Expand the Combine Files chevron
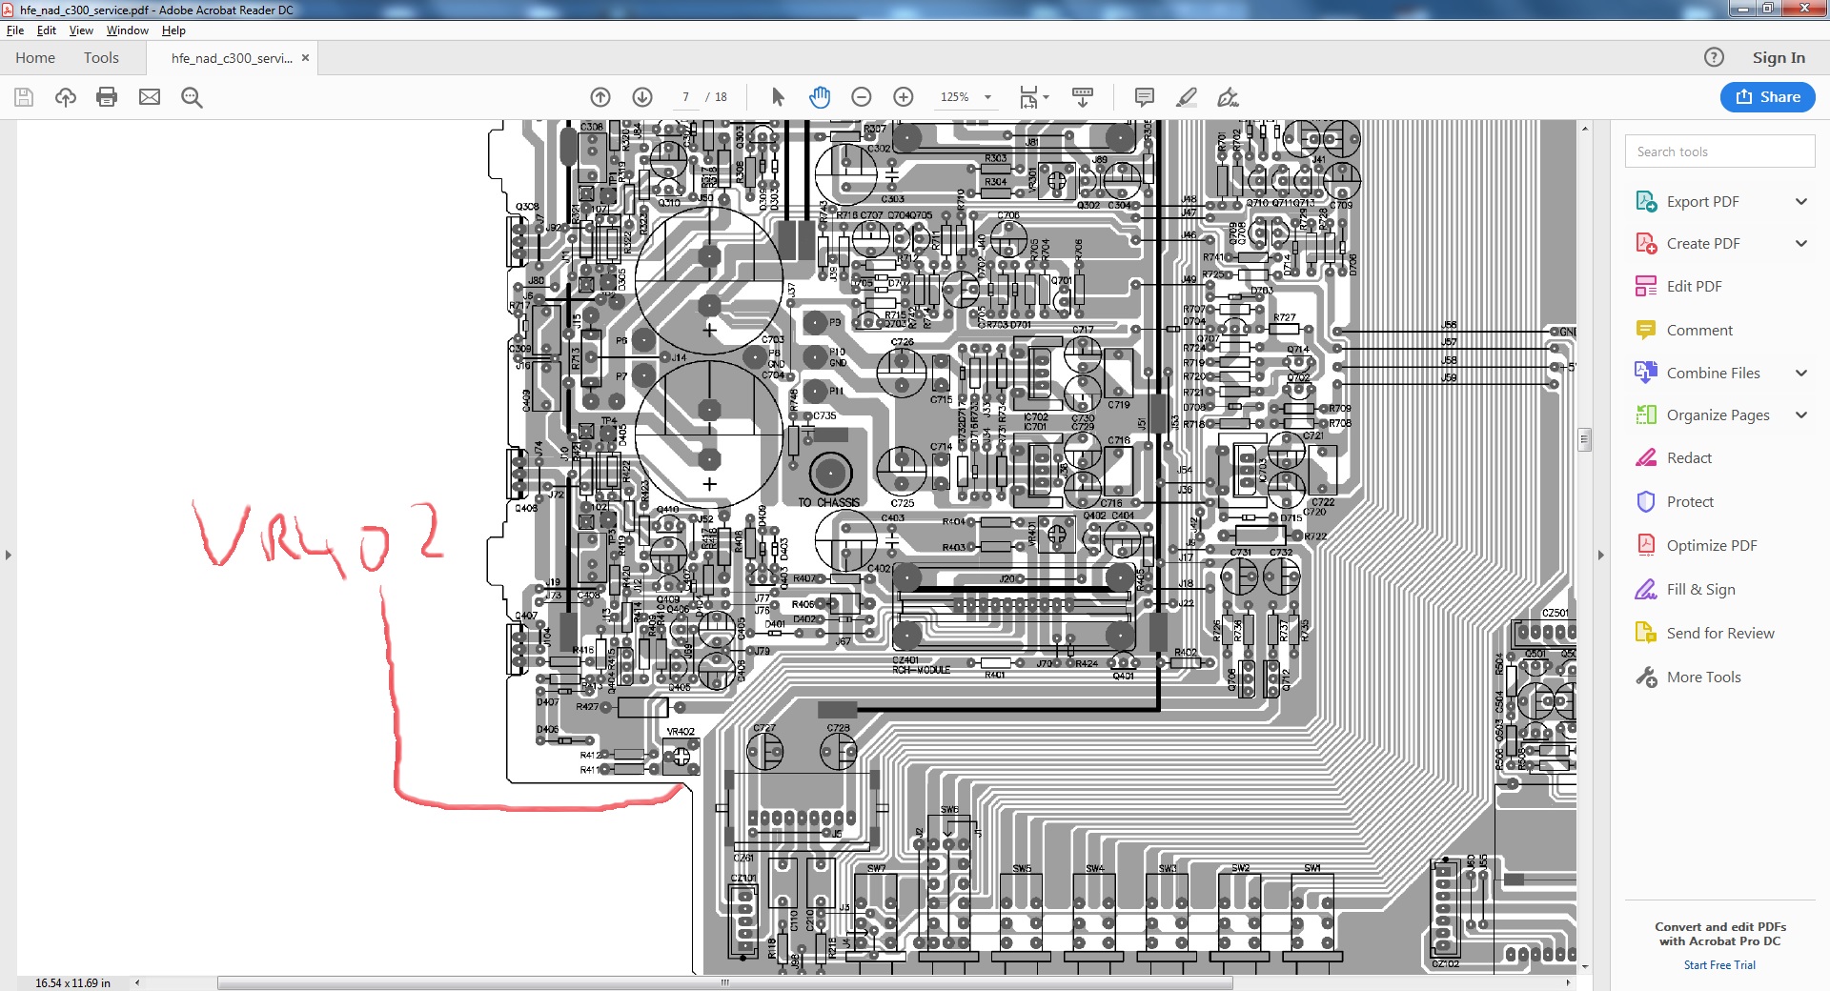This screenshot has height=991, width=1830. tap(1801, 374)
